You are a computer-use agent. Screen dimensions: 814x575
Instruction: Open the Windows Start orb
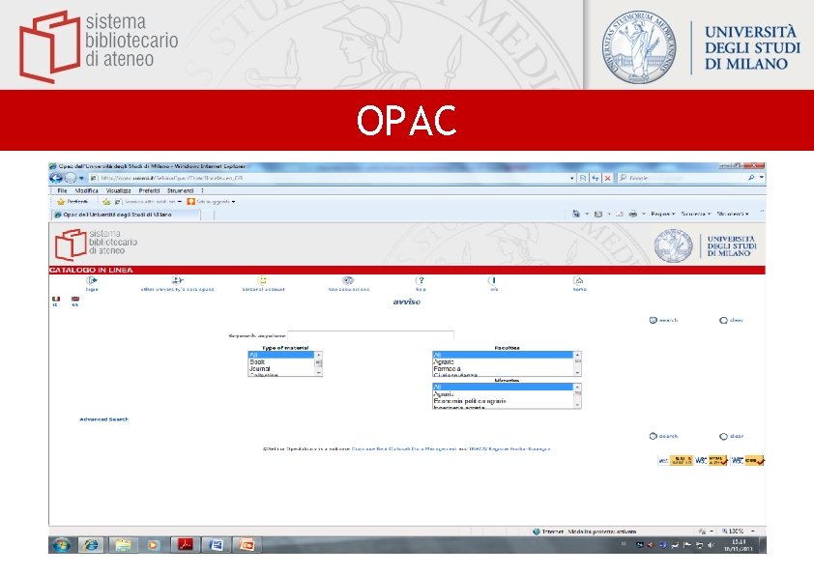click(61, 545)
